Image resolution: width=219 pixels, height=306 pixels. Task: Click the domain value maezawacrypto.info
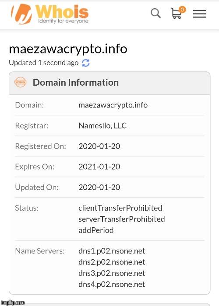click(113, 105)
